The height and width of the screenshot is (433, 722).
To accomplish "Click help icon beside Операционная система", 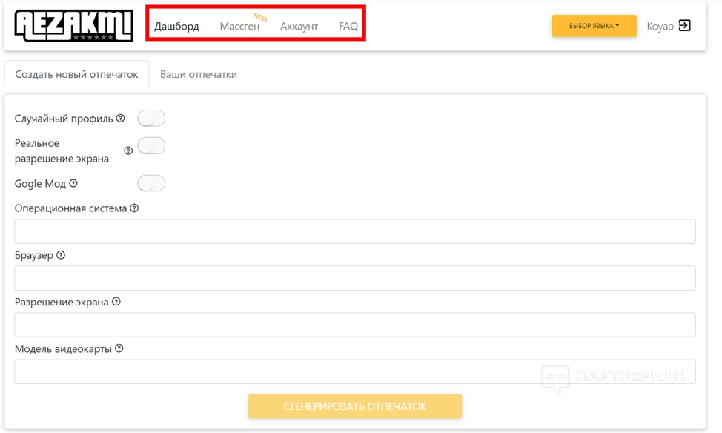I will pyautogui.click(x=134, y=208).
